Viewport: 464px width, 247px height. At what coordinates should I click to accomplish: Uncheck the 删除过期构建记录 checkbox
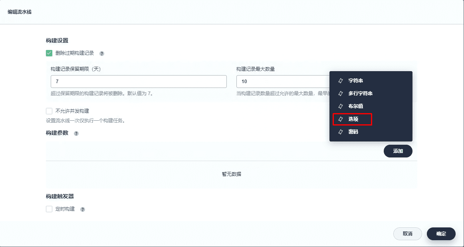tap(49, 53)
